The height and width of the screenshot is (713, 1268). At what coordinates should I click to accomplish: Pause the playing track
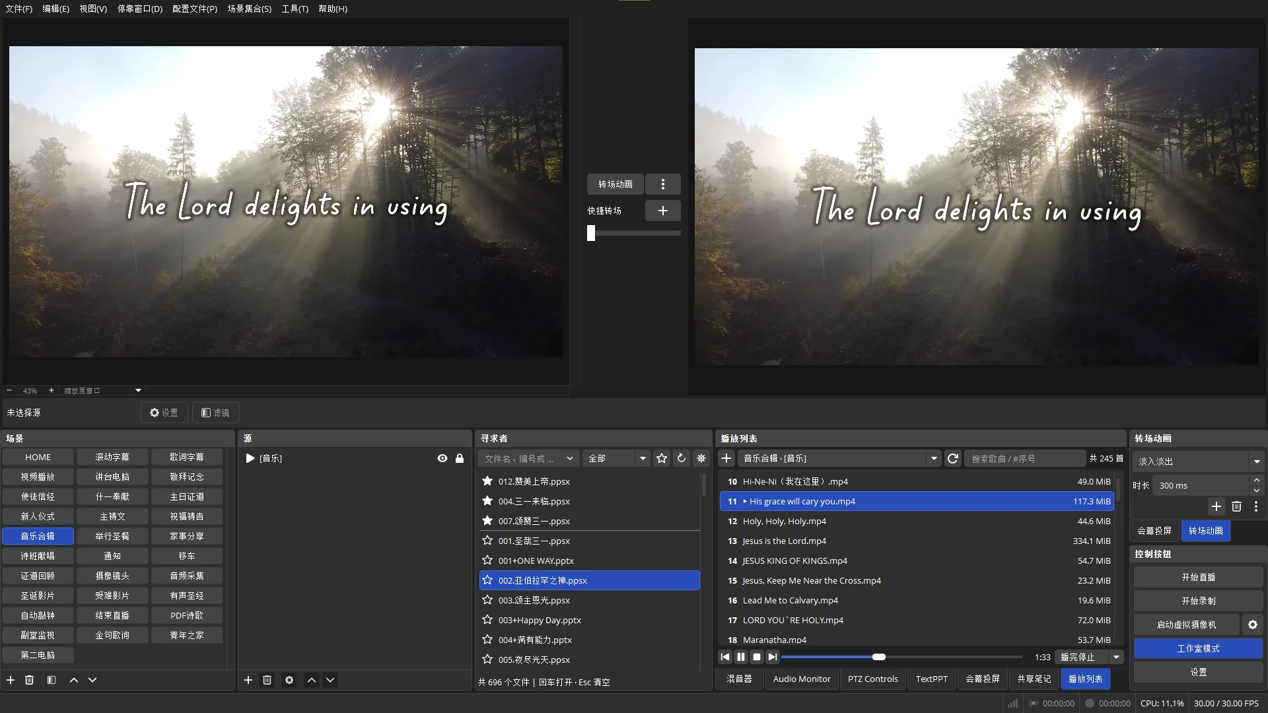(x=741, y=657)
